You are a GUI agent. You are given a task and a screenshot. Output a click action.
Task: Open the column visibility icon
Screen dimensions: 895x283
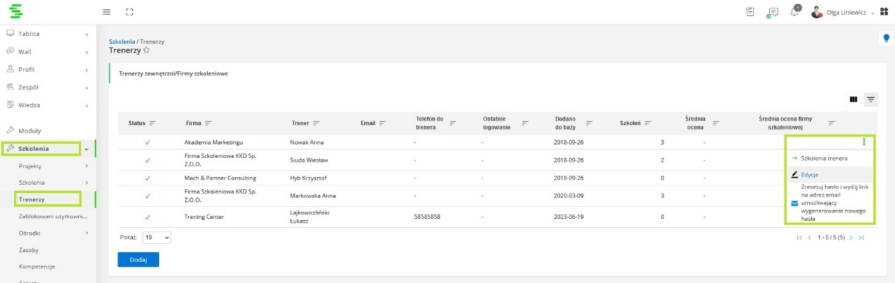pyautogui.click(x=853, y=99)
